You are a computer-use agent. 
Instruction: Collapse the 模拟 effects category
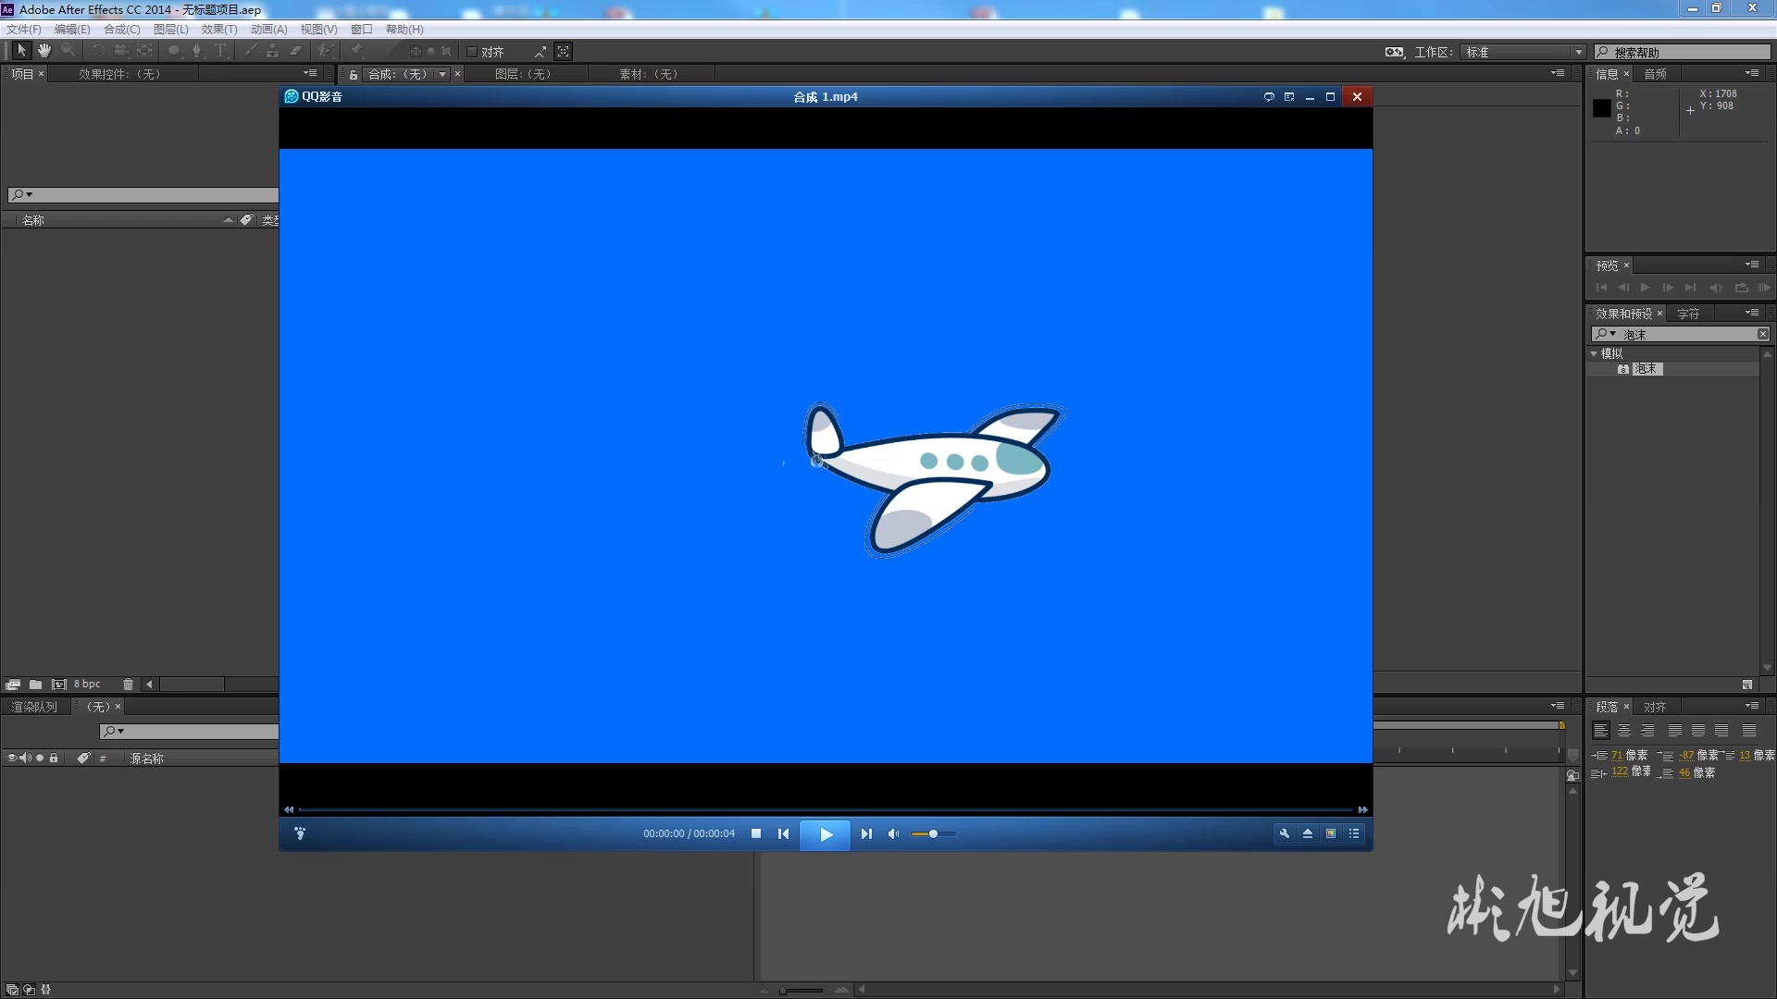pos(1594,353)
